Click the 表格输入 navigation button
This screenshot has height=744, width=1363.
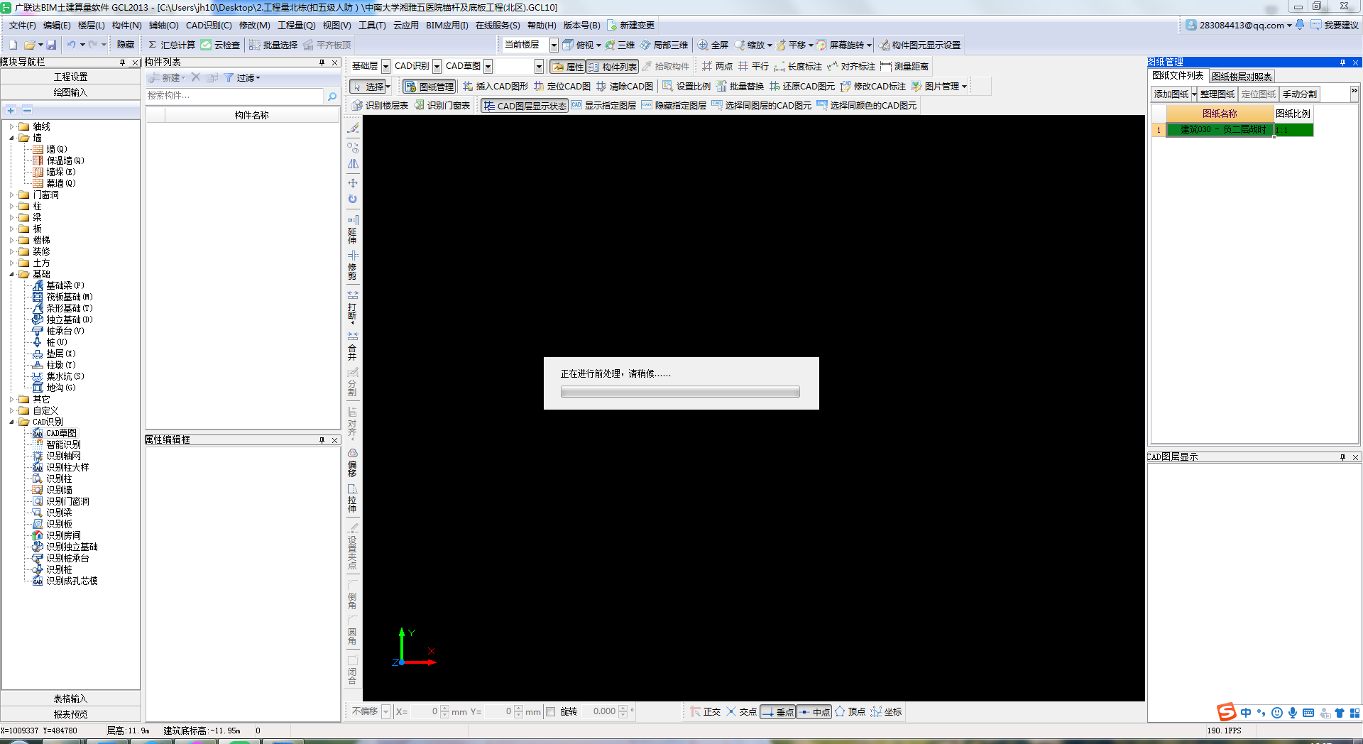(x=70, y=699)
